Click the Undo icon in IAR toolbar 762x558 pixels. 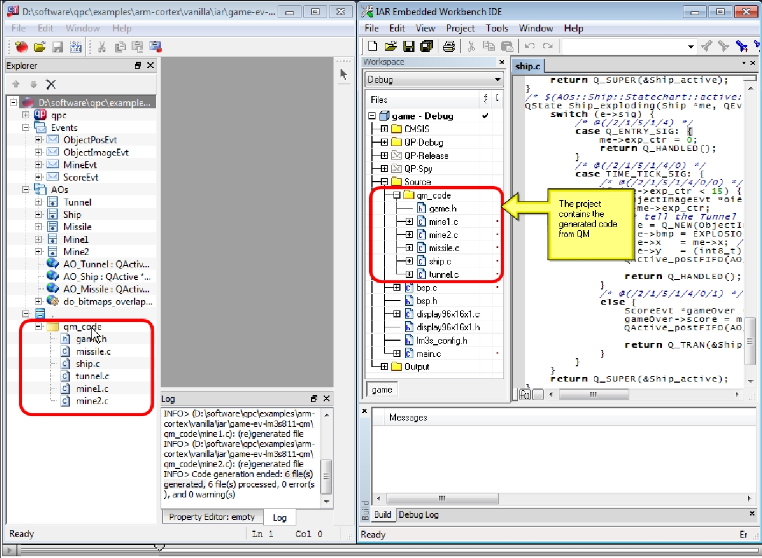pyautogui.click(x=530, y=46)
